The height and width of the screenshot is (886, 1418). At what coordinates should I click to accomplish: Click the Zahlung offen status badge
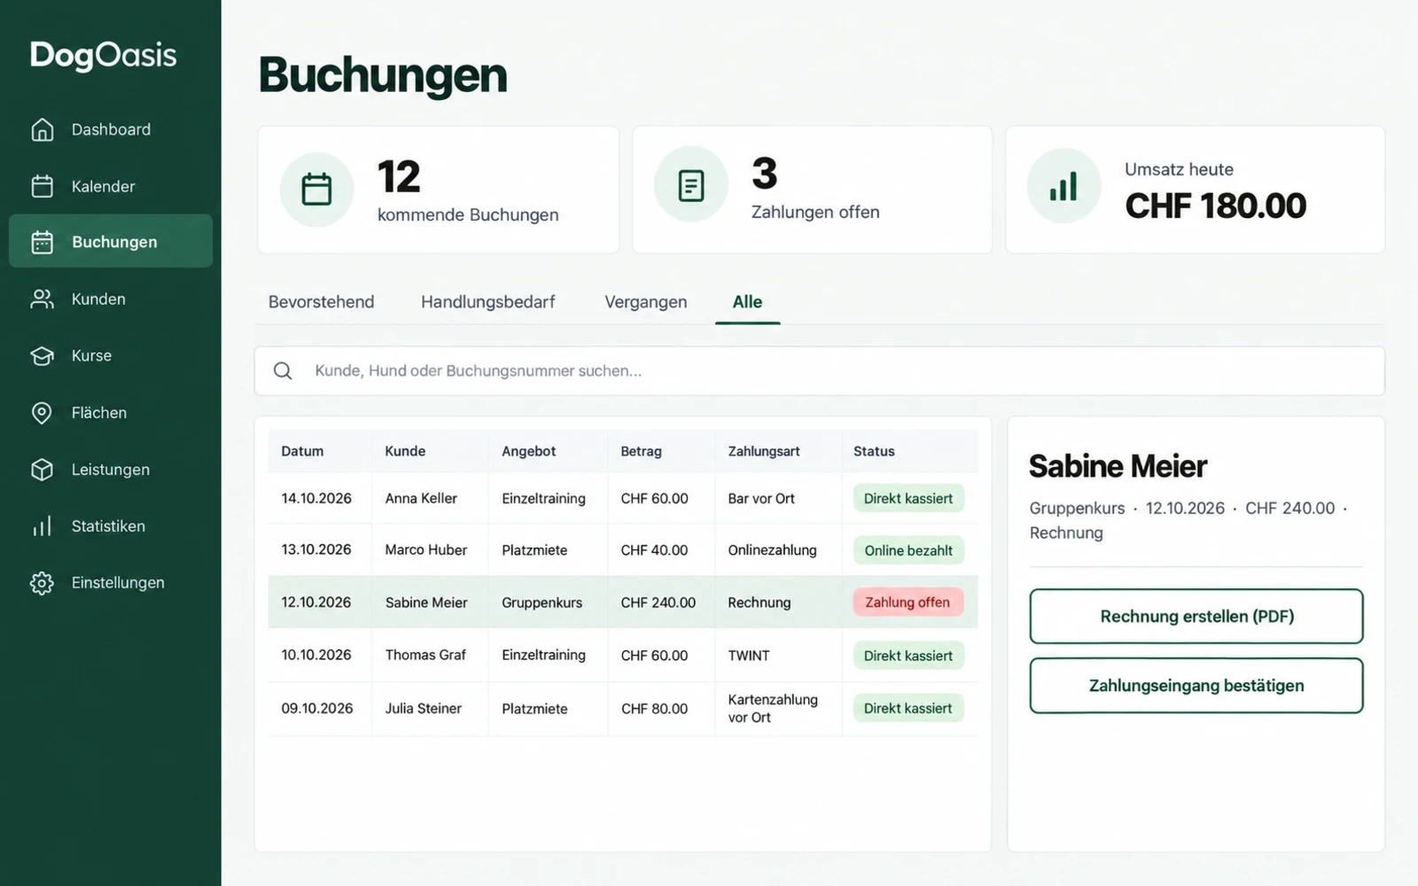pos(908,602)
